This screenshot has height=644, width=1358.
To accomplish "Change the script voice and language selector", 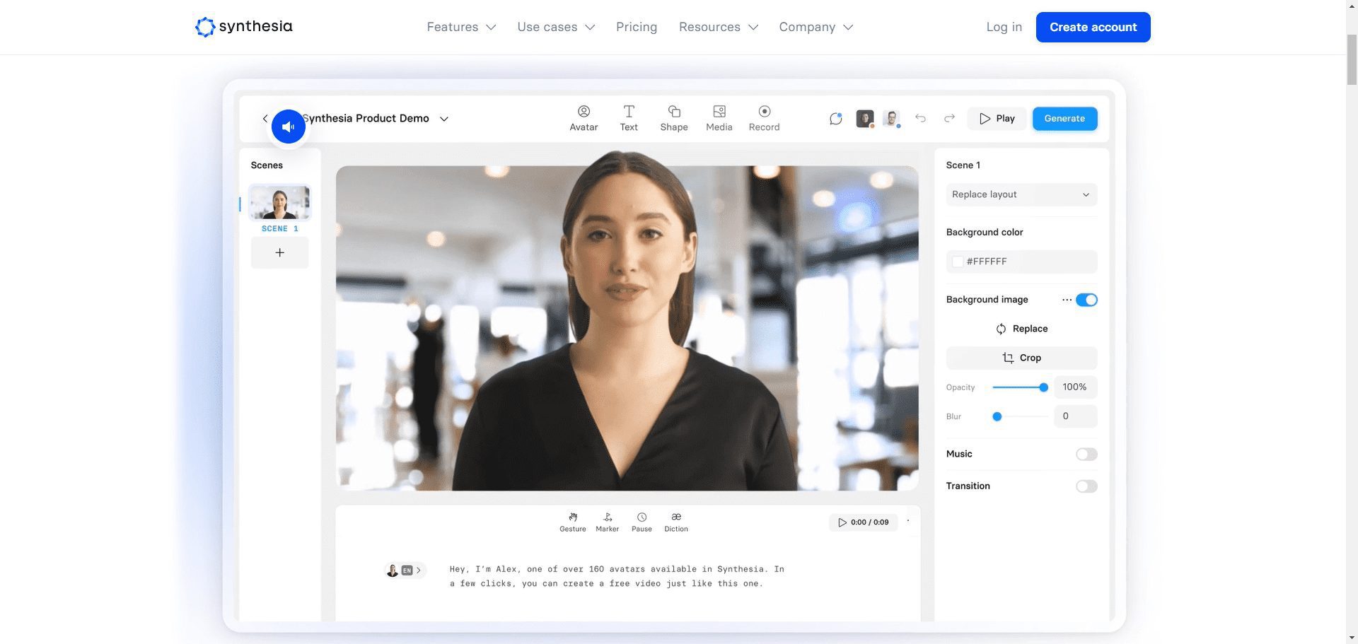I will coord(405,570).
